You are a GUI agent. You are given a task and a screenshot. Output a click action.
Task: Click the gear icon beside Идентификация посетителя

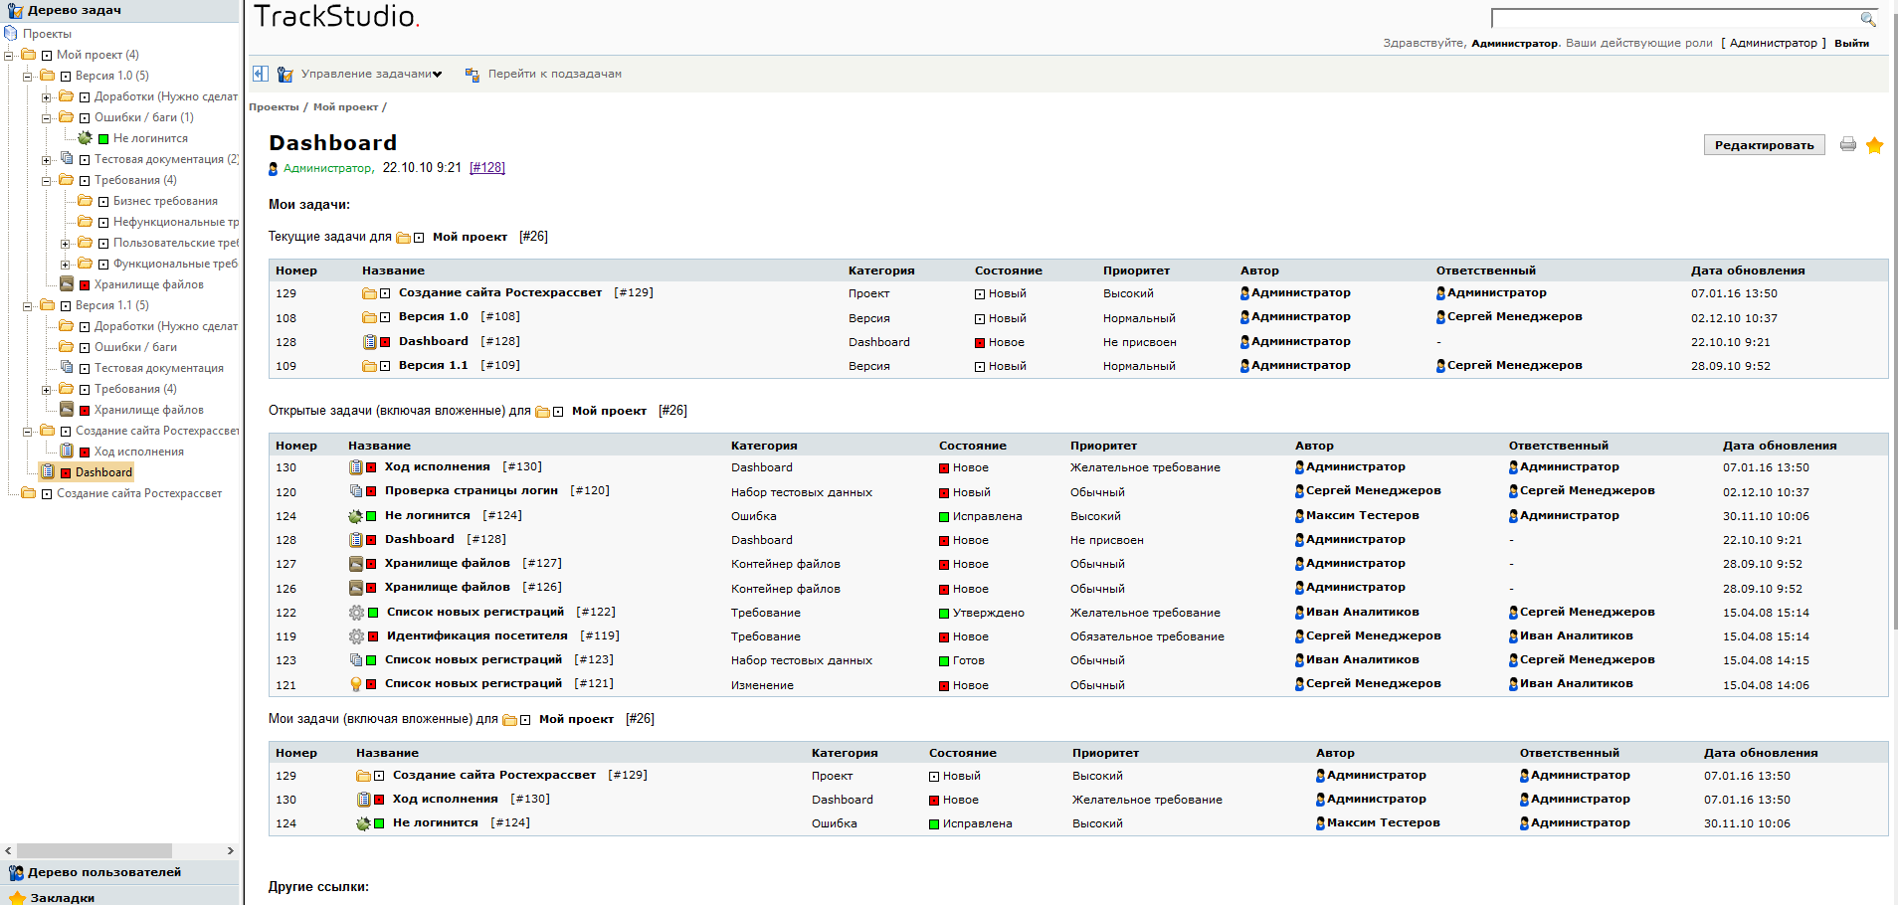356,636
